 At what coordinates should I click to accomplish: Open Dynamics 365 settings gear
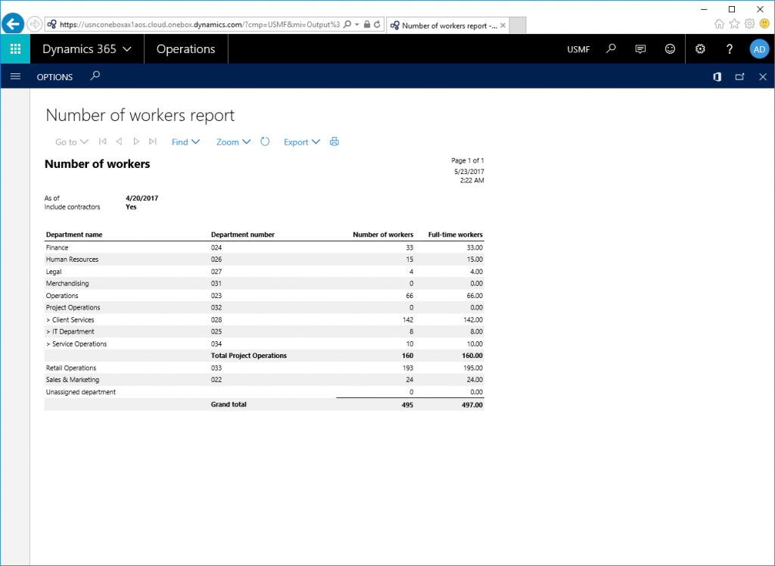coord(700,48)
